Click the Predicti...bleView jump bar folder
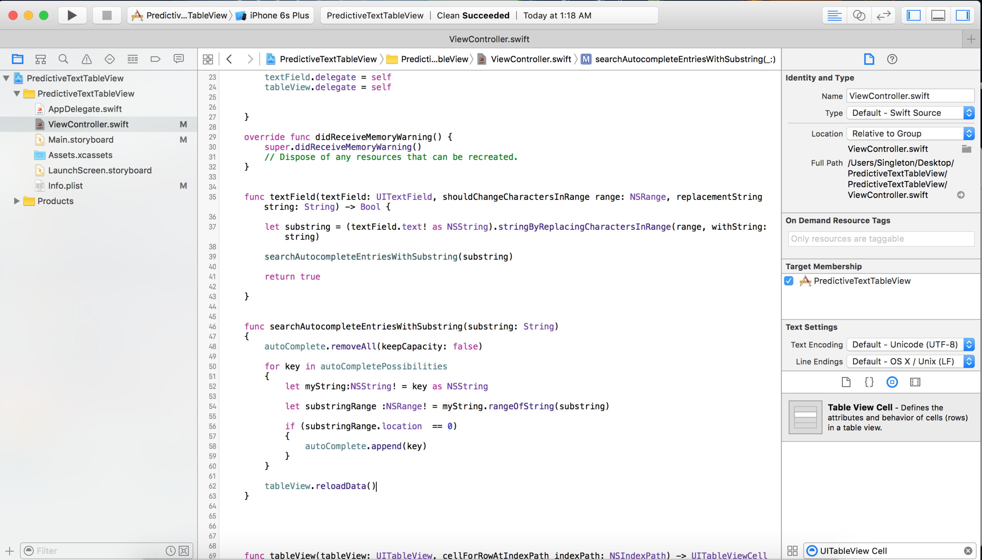982x560 pixels. [427, 59]
